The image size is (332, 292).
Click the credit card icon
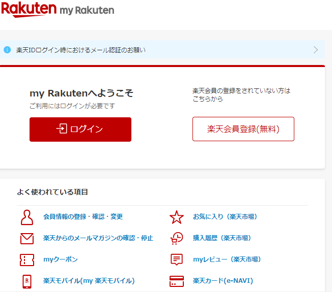pos(177,281)
